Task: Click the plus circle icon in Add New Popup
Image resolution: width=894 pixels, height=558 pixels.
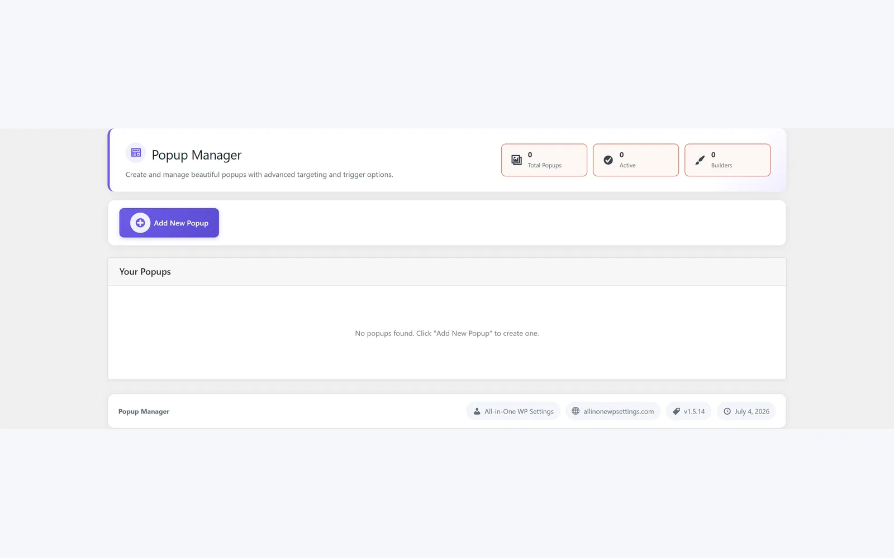Action: [140, 223]
